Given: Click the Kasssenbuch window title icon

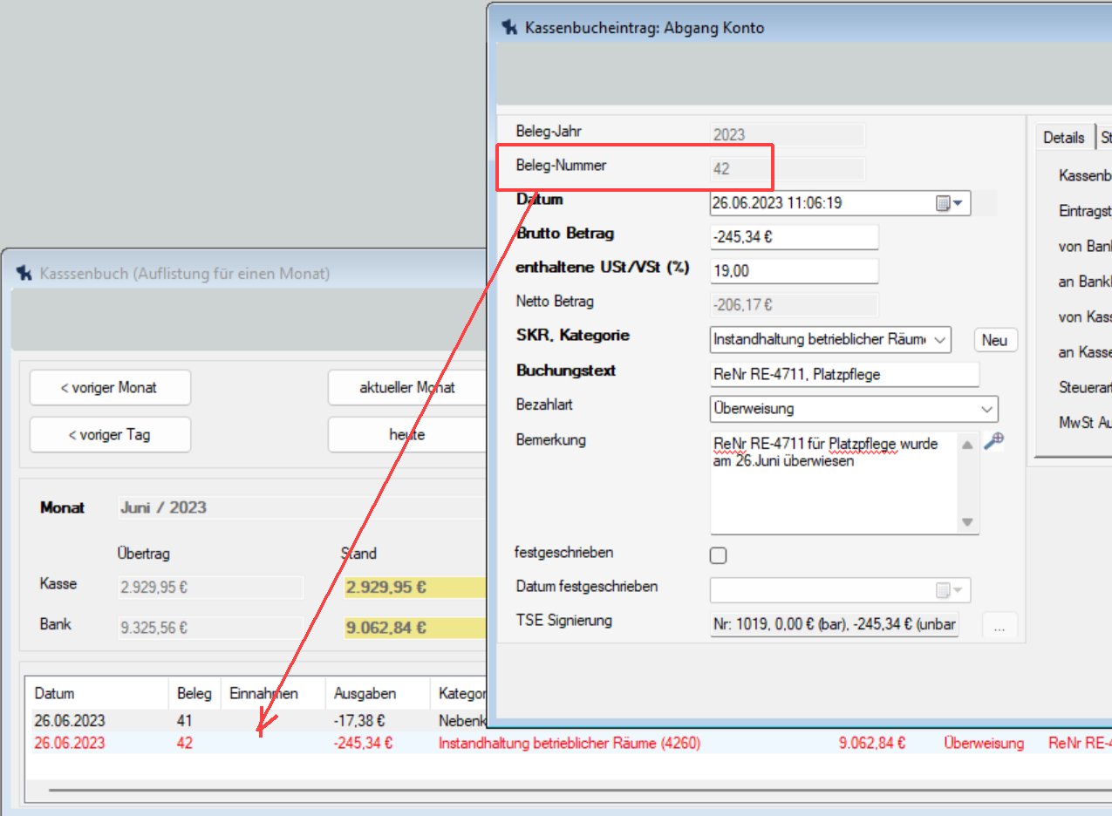Looking at the screenshot, I should 24,273.
